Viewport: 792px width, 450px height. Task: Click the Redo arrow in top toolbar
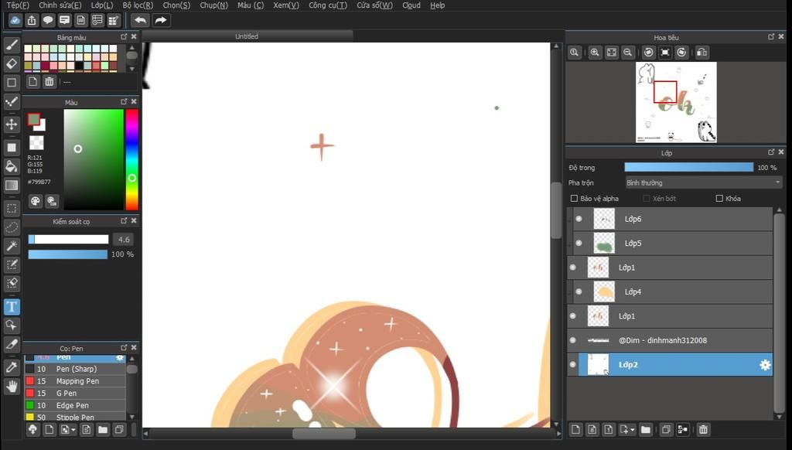pyautogui.click(x=161, y=20)
